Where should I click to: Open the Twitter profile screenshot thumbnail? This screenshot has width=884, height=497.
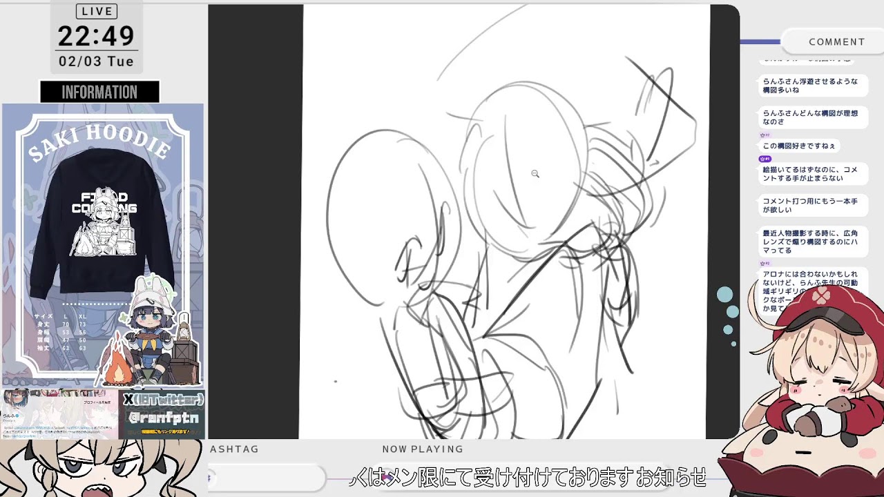(x=60, y=414)
